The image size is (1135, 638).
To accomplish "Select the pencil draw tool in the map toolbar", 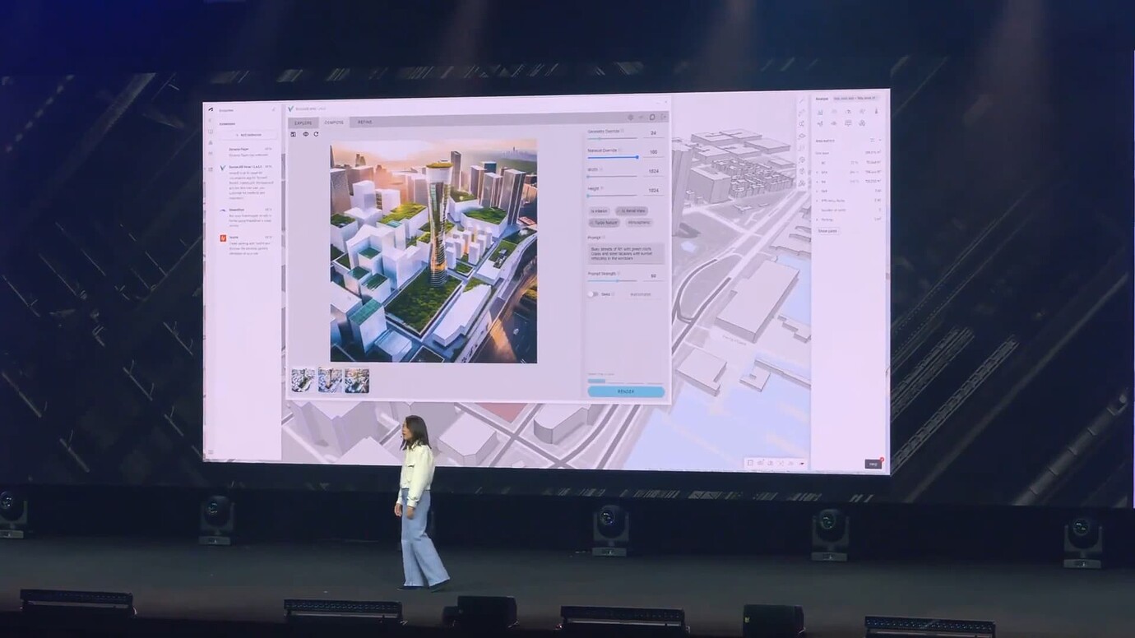I will [801, 102].
